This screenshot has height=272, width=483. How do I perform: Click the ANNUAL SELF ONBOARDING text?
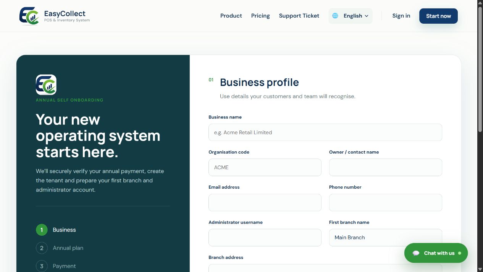(x=69, y=100)
